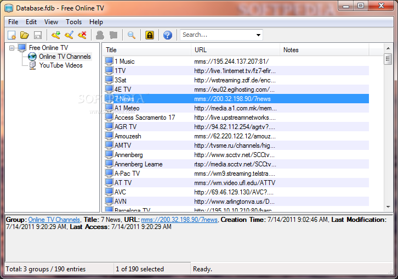Click URL http://wstreaming.zdf.de/enc... cell
Screen dimensions: 398x279
pos(235,80)
